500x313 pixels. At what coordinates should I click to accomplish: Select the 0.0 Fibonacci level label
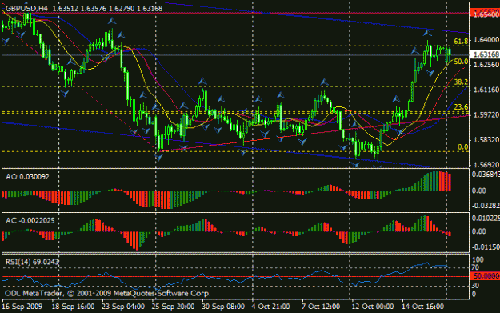[462, 147]
